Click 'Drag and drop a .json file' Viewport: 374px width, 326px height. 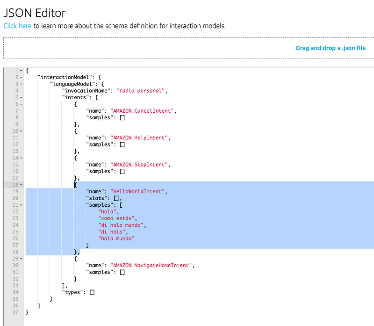click(331, 48)
